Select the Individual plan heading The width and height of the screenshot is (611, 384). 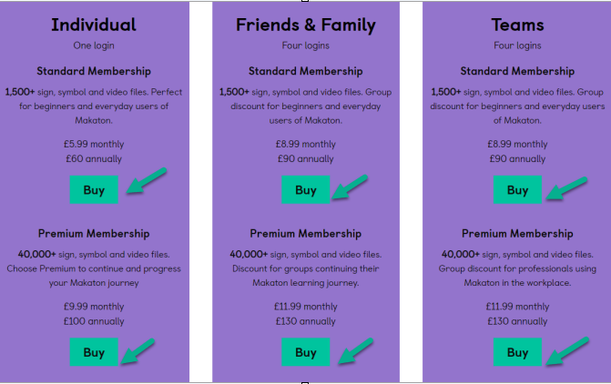94,25
